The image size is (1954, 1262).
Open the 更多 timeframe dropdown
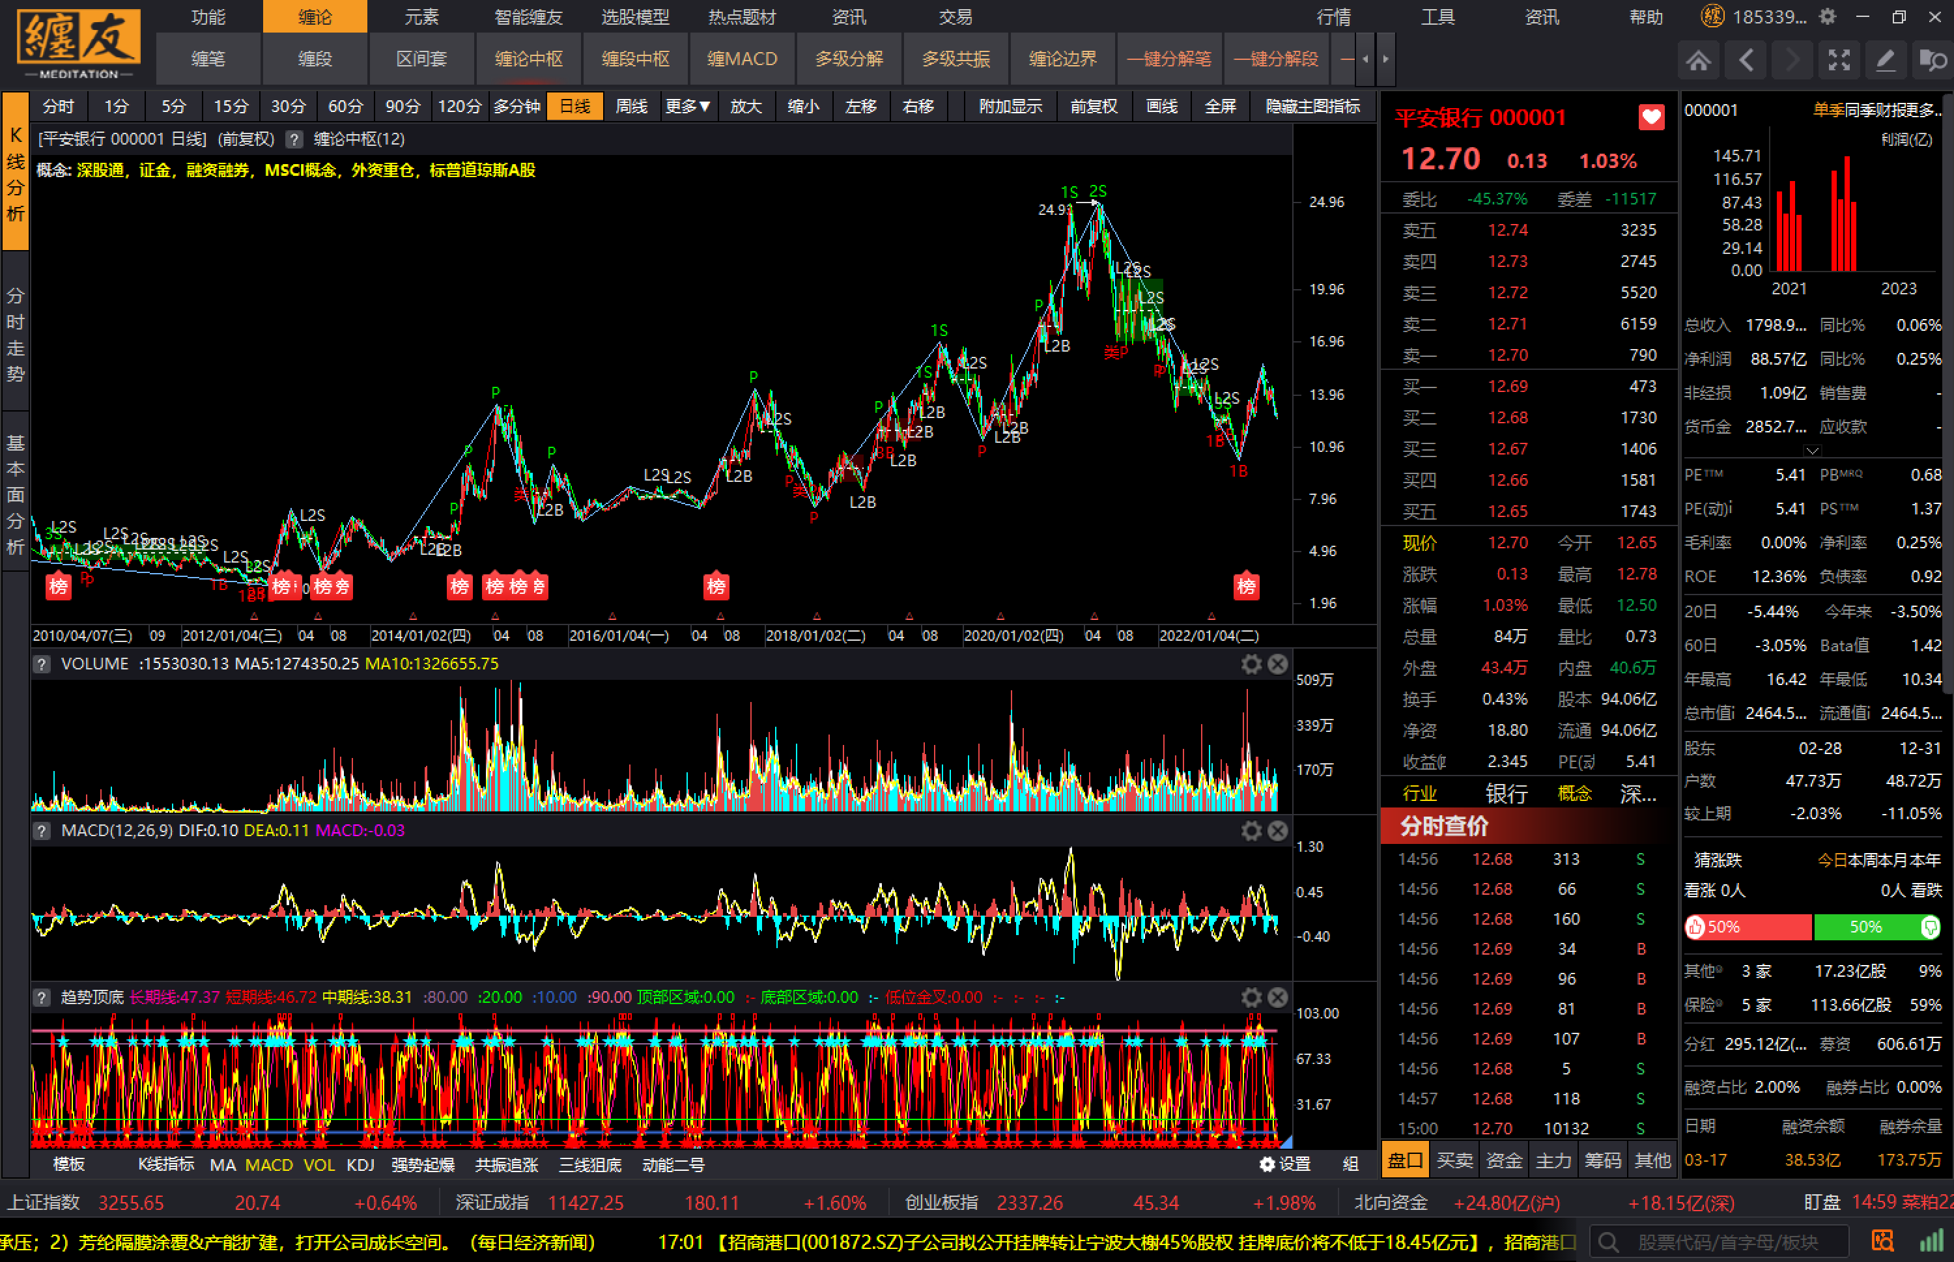(687, 107)
